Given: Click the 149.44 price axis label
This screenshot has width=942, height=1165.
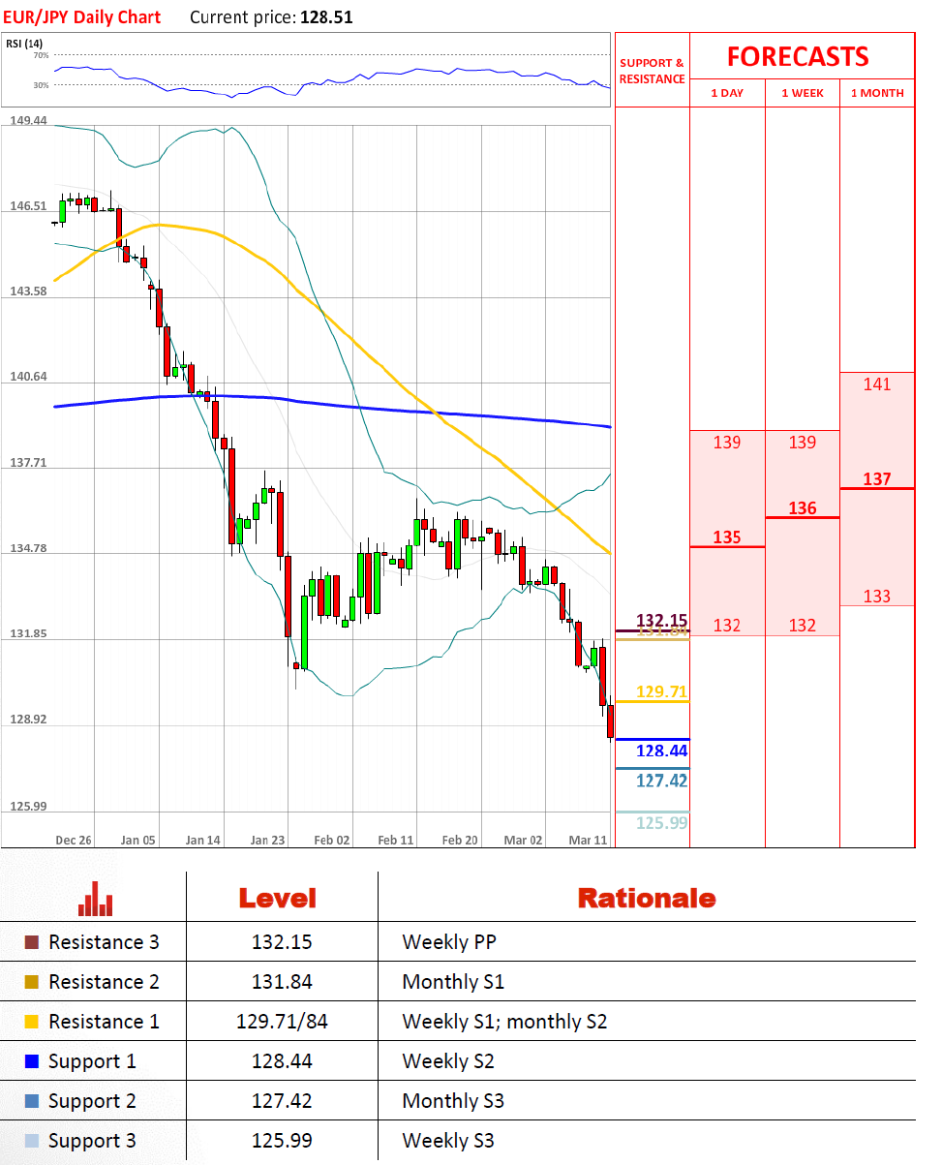Looking at the screenshot, I should tap(28, 120).
